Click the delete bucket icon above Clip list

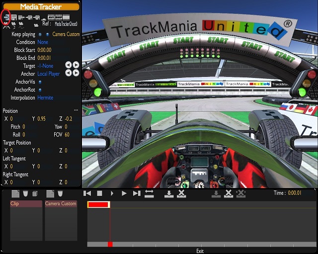pyautogui.click(x=25, y=194)
